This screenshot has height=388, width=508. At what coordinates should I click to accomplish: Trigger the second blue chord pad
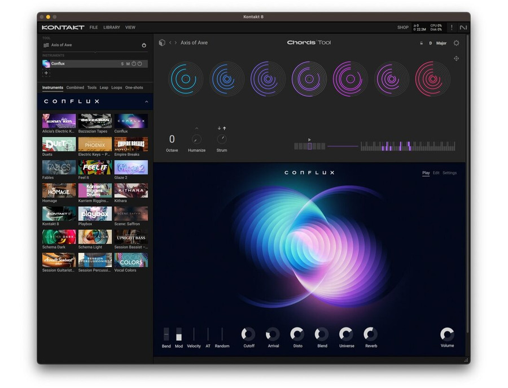tap(227, 79)
